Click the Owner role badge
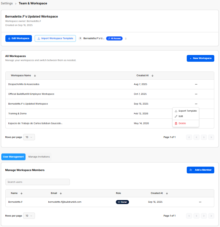Viewport: 220px width, 227px height. coord(122,202)
